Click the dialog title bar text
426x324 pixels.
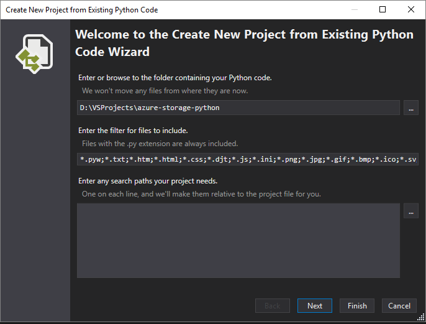(x=82, y=10)
